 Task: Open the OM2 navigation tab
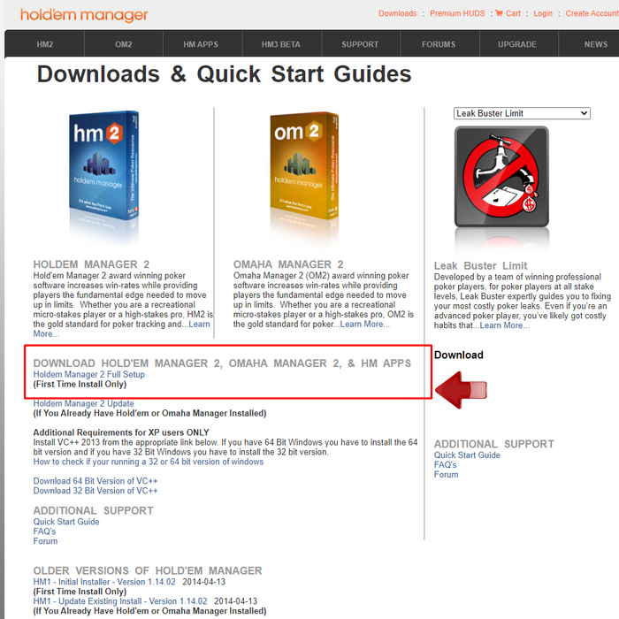124,44
